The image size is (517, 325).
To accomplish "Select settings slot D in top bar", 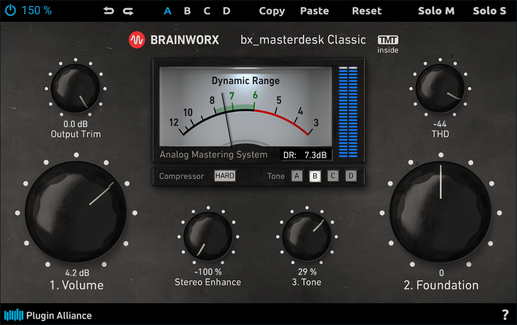I will click(x=226, y=11).
